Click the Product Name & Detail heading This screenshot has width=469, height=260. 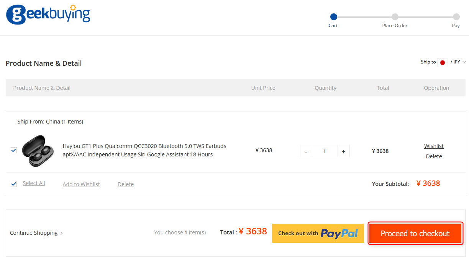[x=44, y=63]
